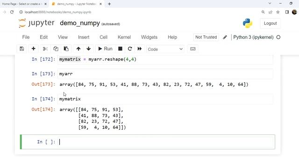299x168 pixels.
Task: Restart the kernel icon
Action: [x=130, y=49]
